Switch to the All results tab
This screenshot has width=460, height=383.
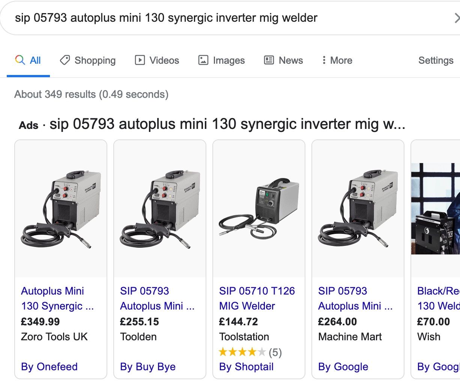pyautogui.click(x=35, y=60)
